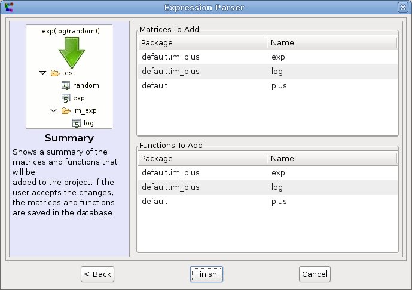
Task: Cancel the expression parser wizard
Action: tap(315, 274)
